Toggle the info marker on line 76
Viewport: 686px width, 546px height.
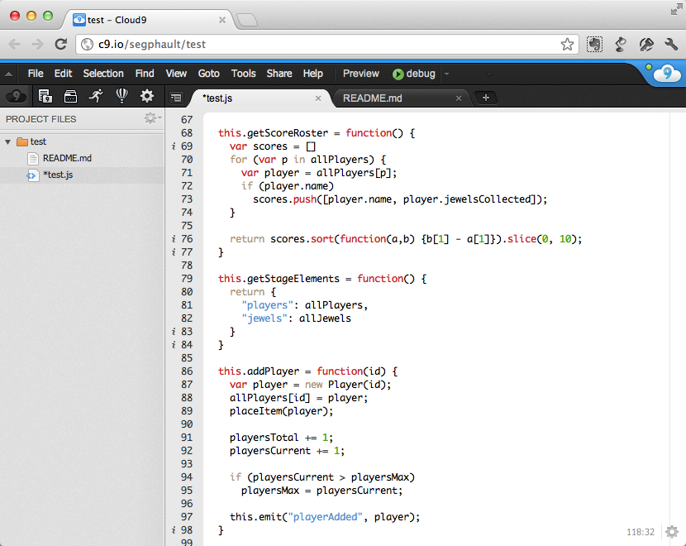[173, 238]
